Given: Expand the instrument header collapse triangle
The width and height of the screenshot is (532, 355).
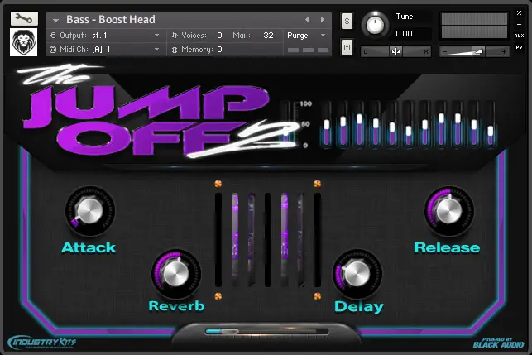Looking at the screenshot, I should click(55, 21).
